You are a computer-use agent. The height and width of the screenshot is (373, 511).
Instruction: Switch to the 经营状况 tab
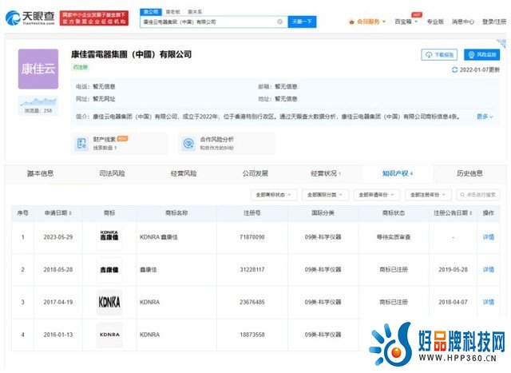click(326, 173)
